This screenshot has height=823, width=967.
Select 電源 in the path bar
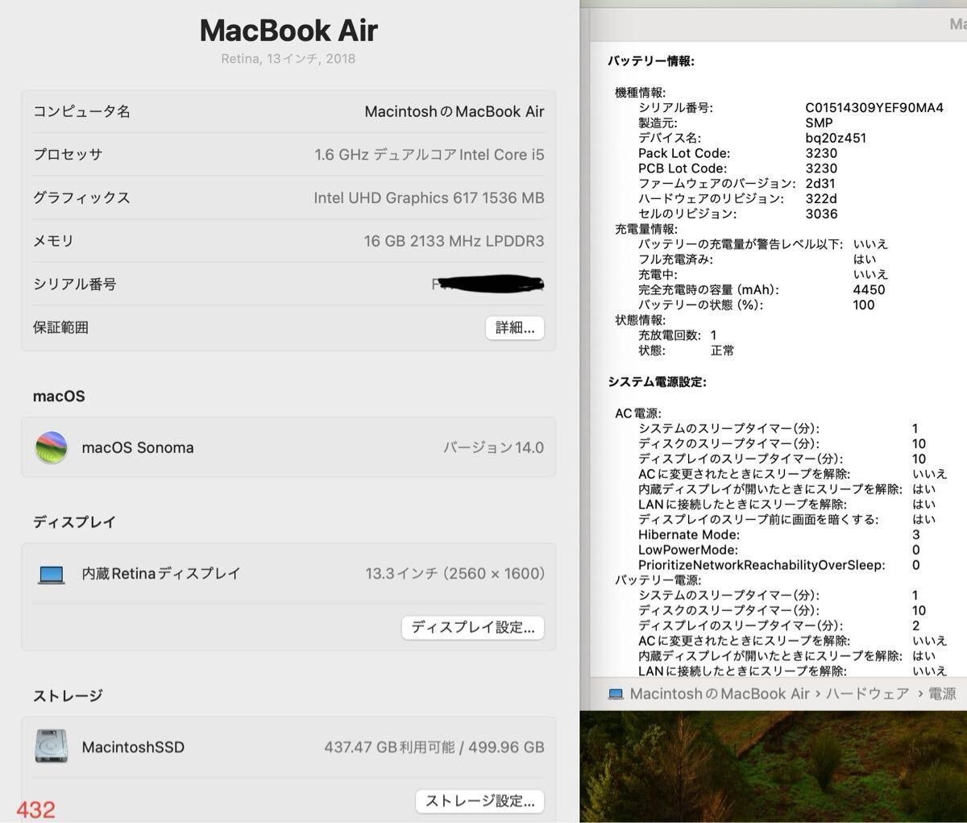pos(942,694)
